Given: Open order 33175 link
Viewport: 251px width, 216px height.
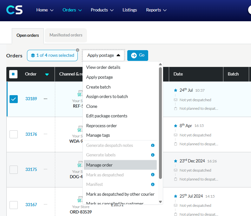Looking at the screenshot, I should [x=31, y=169].
